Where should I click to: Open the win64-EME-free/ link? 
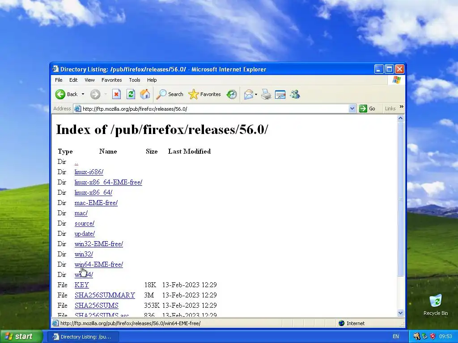(99, 264)
